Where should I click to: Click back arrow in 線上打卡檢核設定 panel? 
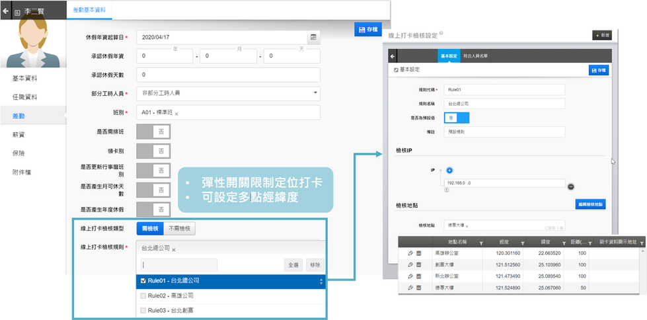pyautogui.click(x=393, y=56)
